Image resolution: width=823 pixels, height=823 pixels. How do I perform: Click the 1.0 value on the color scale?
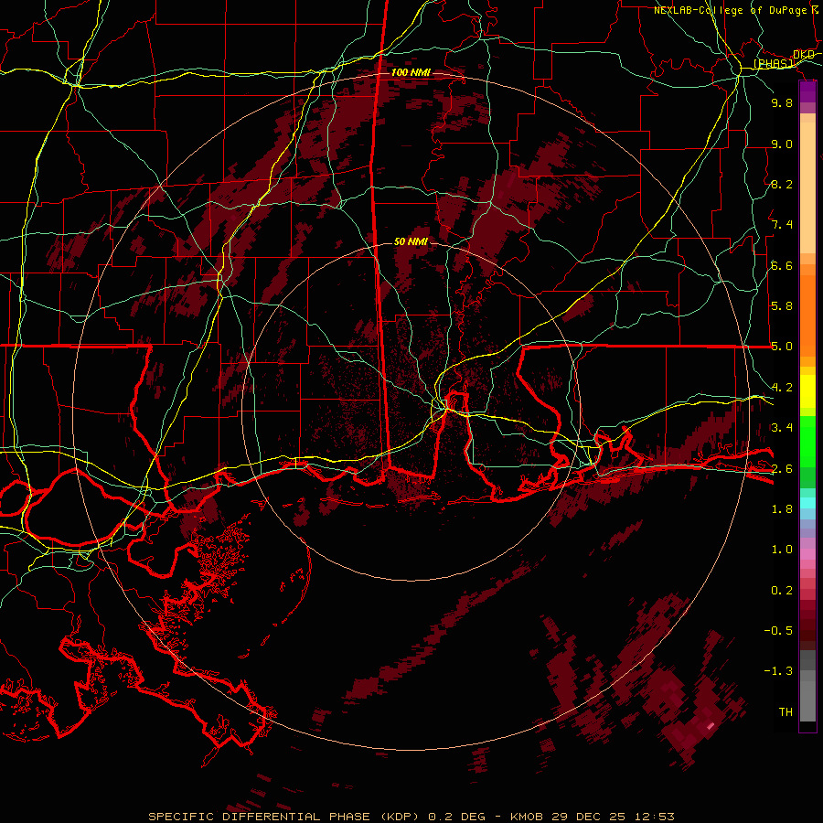coord(782,550)
